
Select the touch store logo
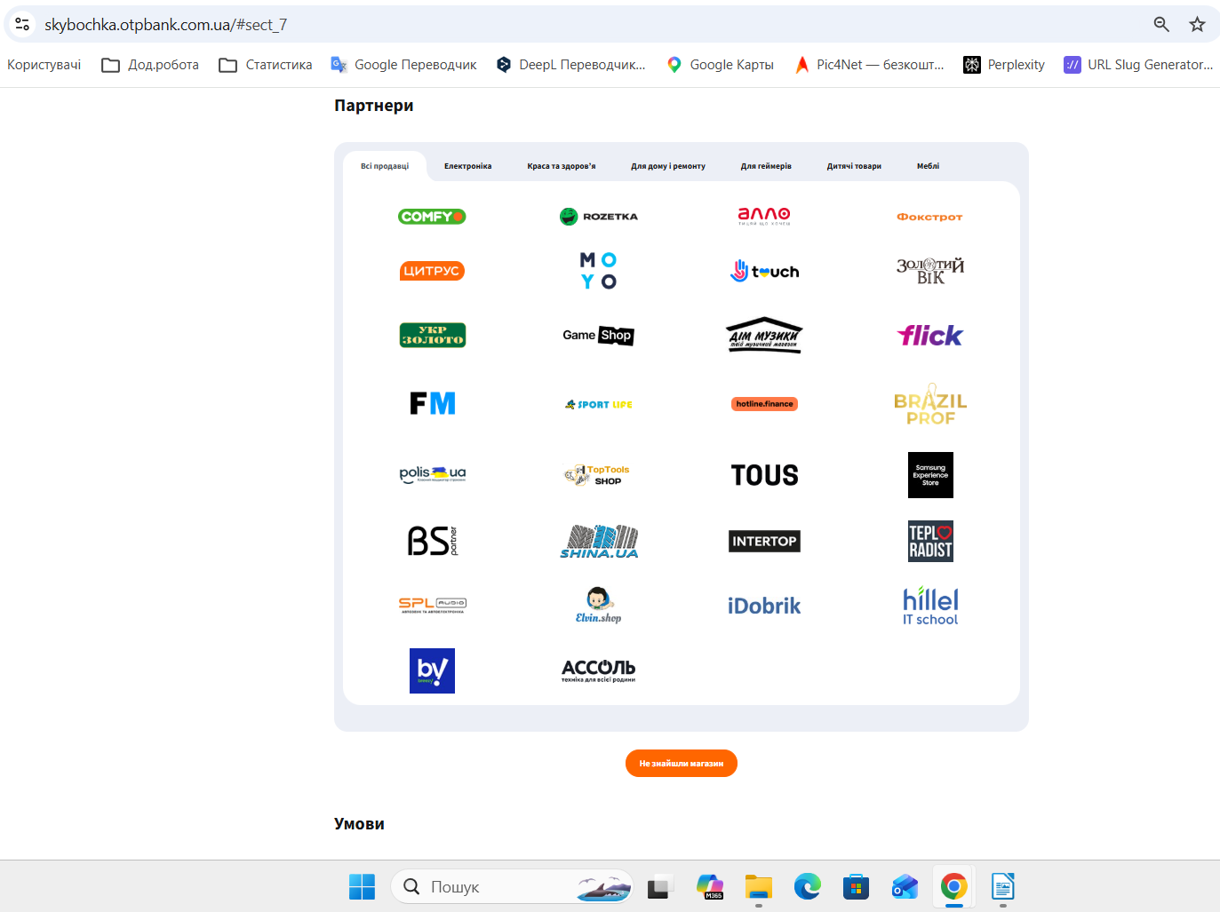click(764, 271)
